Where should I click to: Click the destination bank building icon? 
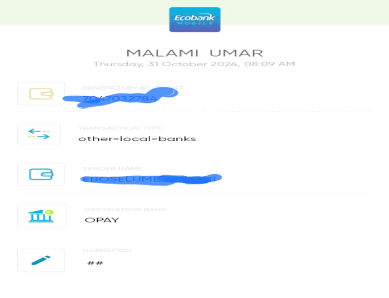point(42,216)
